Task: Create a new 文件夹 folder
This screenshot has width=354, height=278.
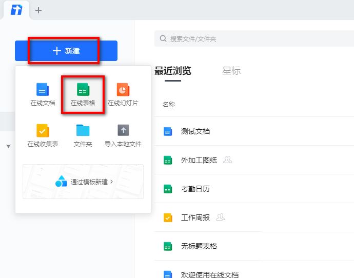Action: pos(83,135)
